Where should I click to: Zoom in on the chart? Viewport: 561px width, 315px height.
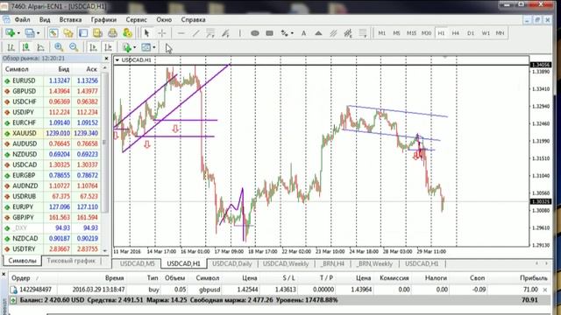(x=59, y=47)
